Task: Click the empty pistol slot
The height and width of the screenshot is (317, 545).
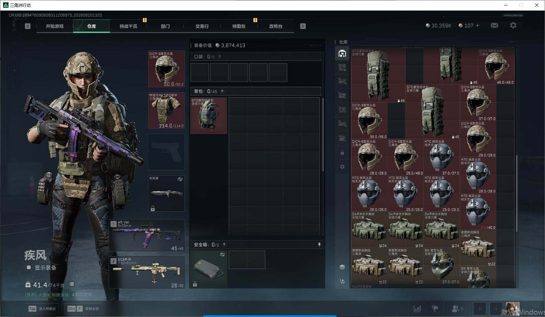Action: pos(166,152)
